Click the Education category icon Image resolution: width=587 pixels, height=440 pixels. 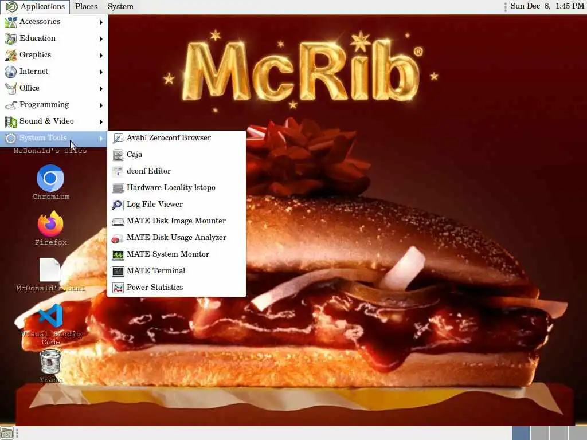click(x=10, y=38)
